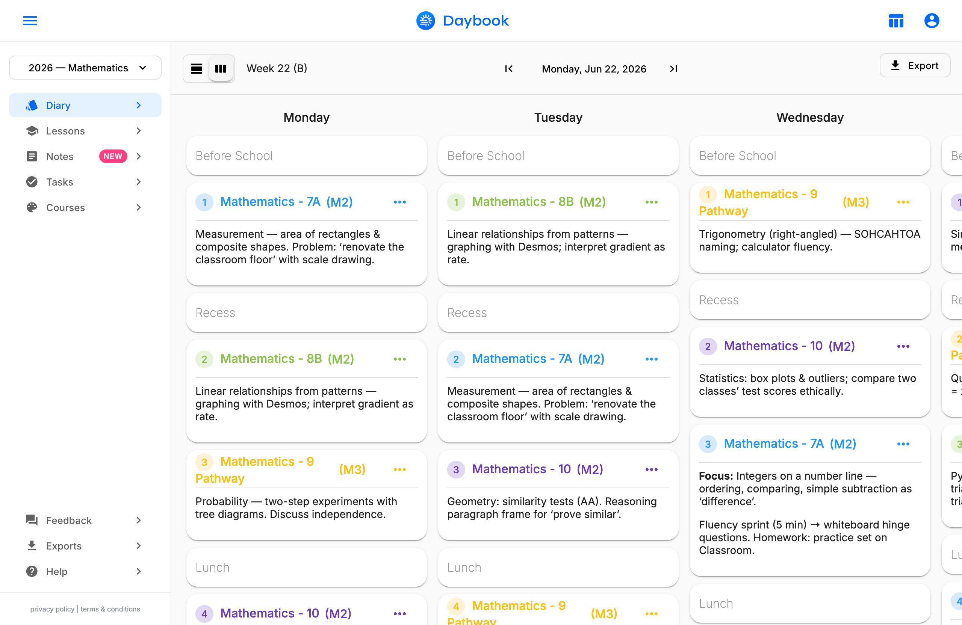
Task: Expand the Lessons chevron
Action: point(139,131)
